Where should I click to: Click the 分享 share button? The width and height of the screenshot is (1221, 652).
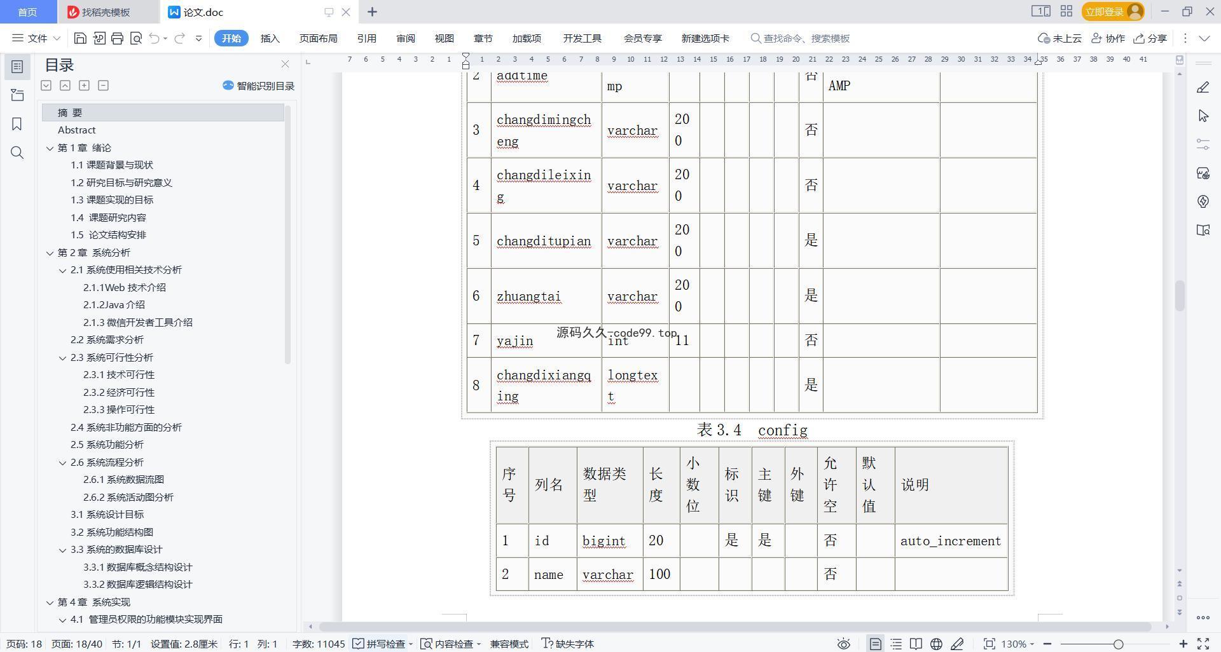tap(1150, 38)
